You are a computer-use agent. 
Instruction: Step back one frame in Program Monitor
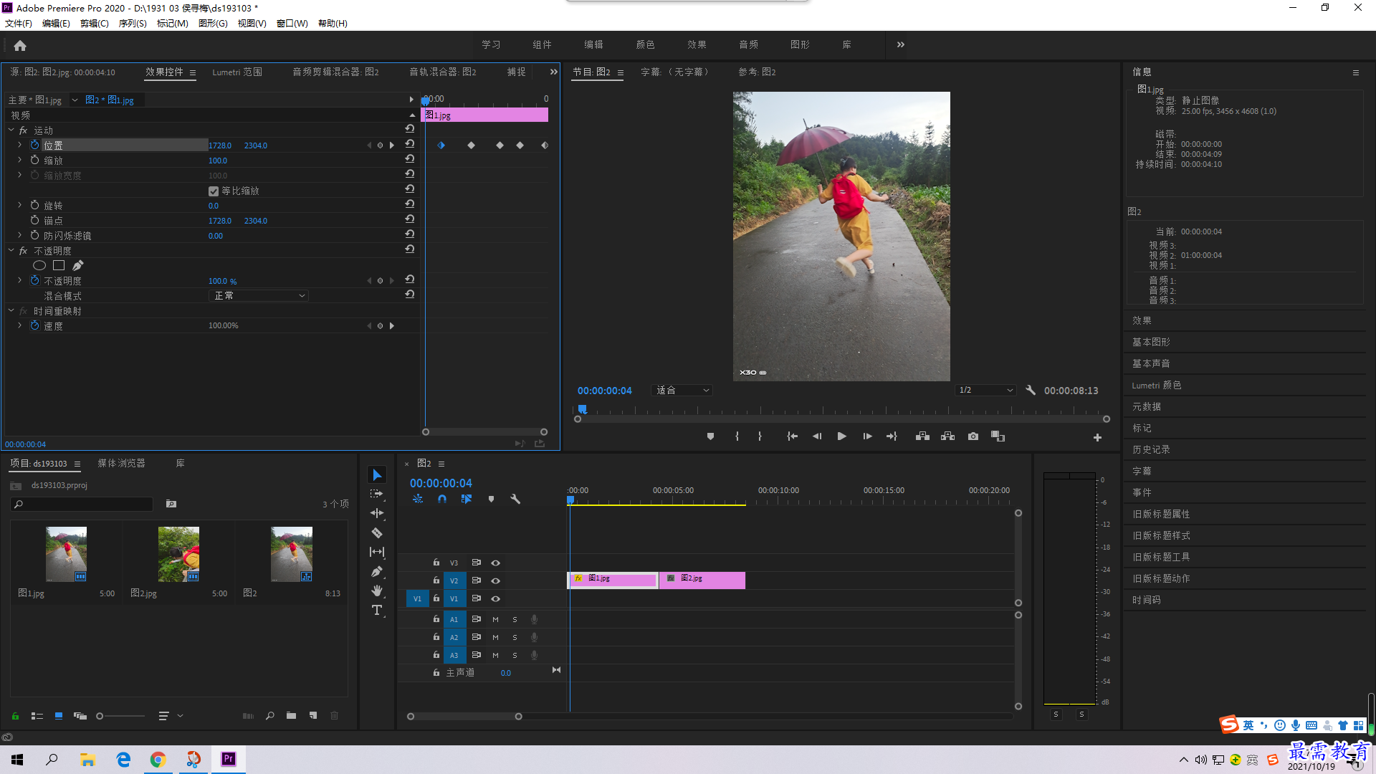[817, 436]
